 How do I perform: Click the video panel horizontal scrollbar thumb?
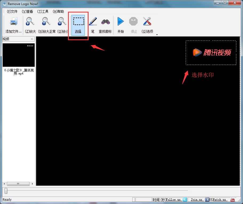click(x=18, y=184)
